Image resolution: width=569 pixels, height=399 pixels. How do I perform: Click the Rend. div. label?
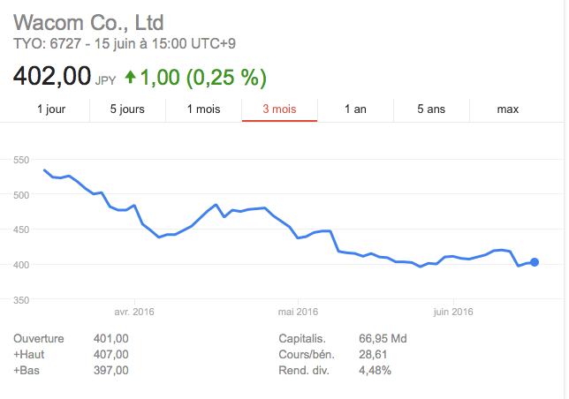[x=304, y=371]
